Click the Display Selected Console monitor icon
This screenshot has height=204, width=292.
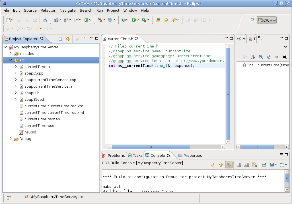coord(272,165)
